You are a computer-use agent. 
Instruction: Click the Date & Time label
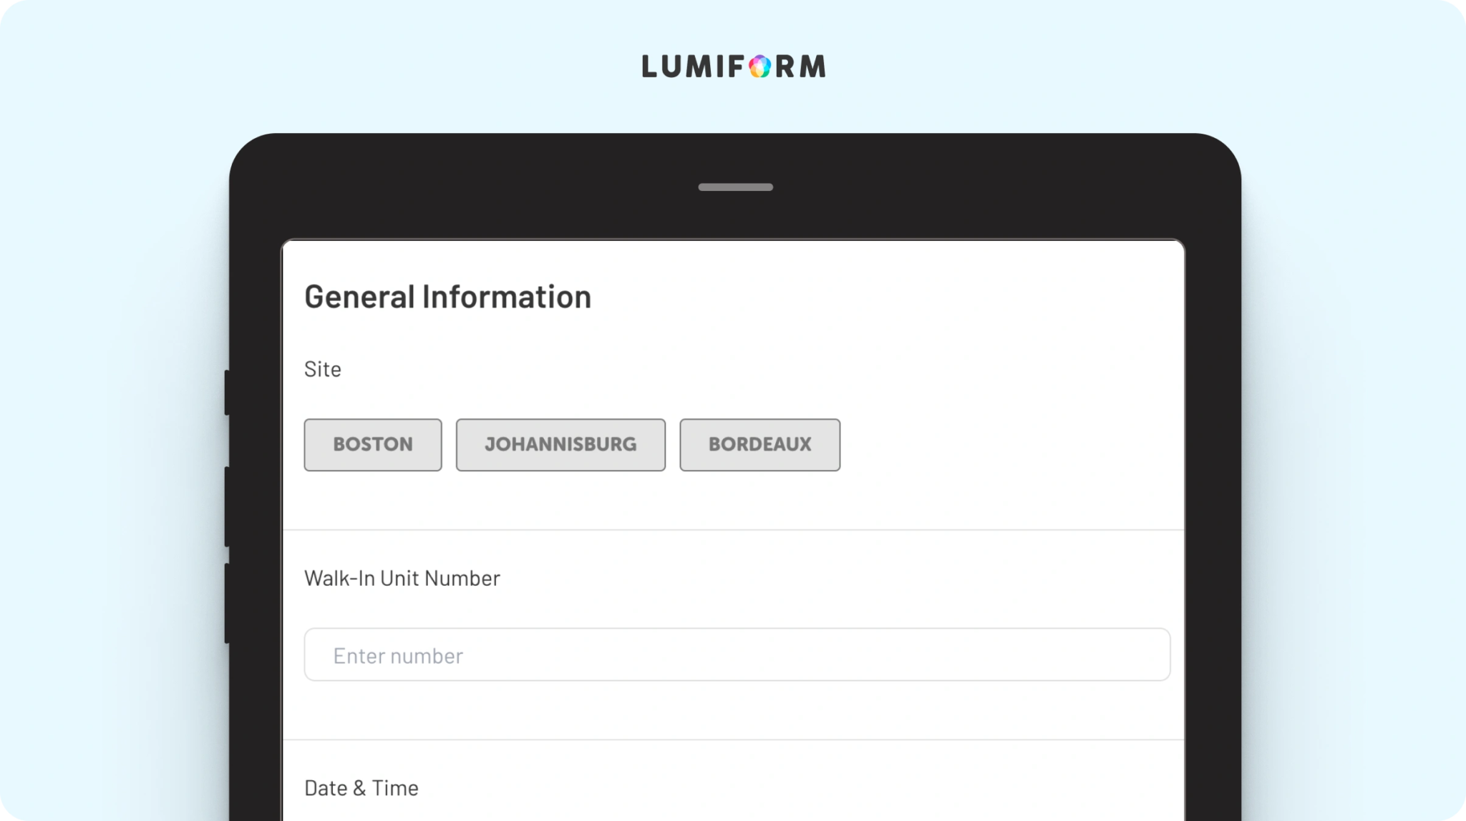(x=361, y=787)
